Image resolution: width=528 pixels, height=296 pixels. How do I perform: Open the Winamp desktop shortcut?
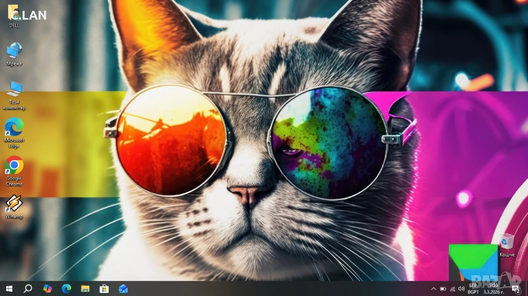point(14,207)
